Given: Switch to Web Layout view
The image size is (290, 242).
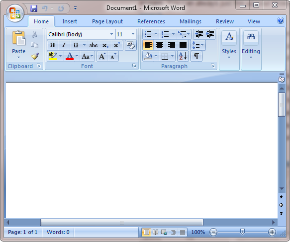Looking at the screenshot, I should point(164,232).
